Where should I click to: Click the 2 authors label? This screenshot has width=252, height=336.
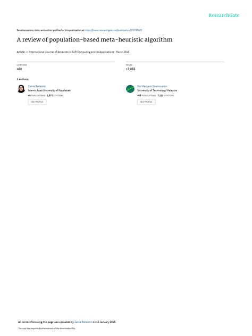click(x=23, y=79)
